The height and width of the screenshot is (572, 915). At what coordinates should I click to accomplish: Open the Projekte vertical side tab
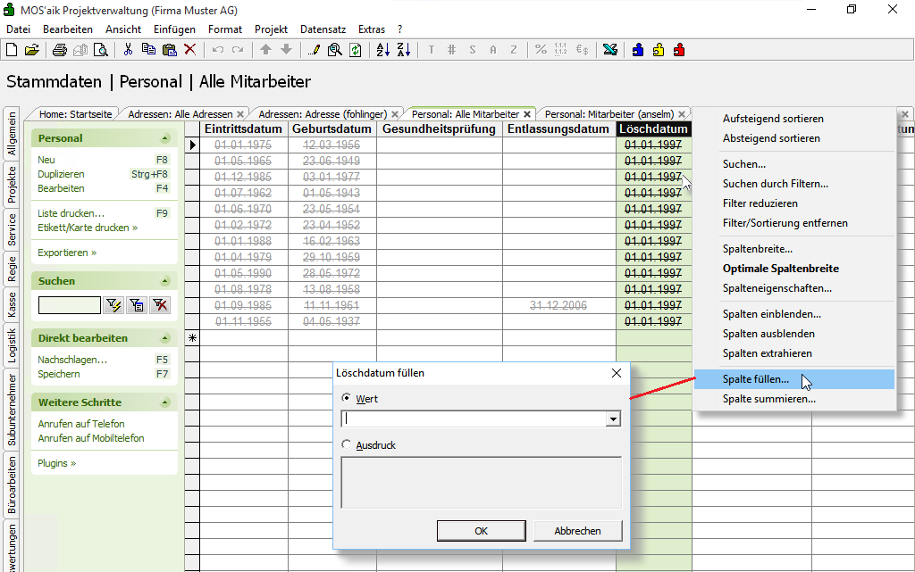(x=12, y=185)
